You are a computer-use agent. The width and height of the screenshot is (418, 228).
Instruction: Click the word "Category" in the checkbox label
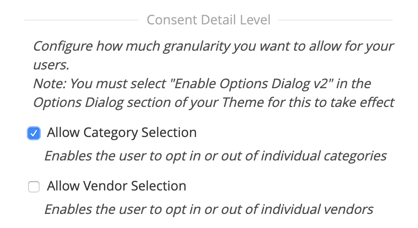pos(108,133)
